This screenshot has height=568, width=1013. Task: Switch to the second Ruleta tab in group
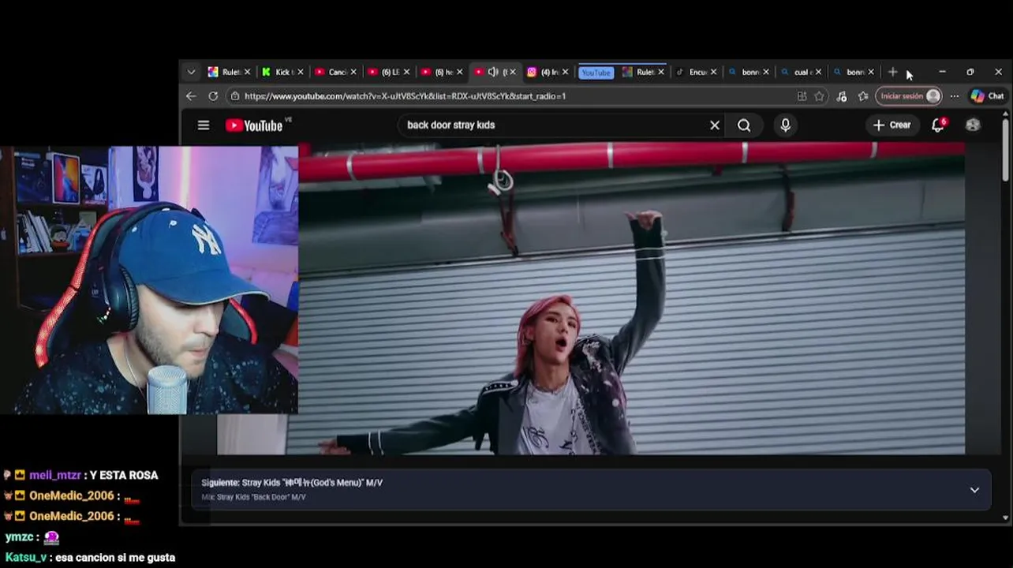[637, 72]
